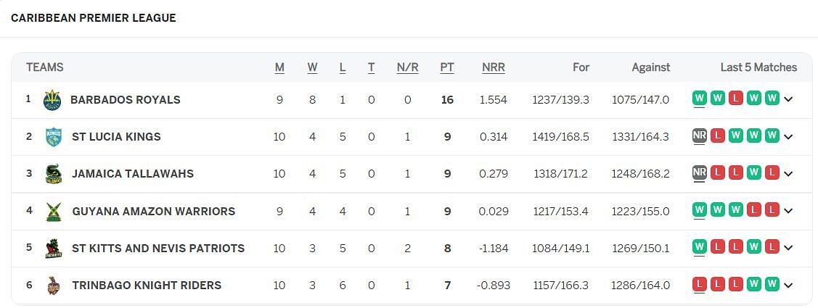Viewport: 818px width, 308px height.
Task: Click first W result of Barbados Royals
Action: [699, 98]
